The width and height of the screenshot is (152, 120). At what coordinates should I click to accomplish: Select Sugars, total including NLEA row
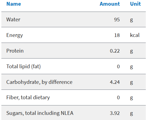pyautogui.click(x=74, y=113)
